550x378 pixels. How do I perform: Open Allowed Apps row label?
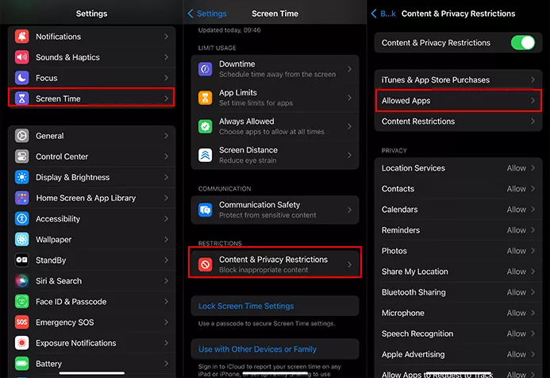406,101
